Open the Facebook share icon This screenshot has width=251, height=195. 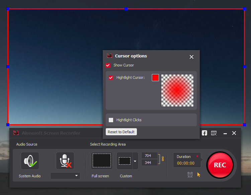click(x=204, y=133)
